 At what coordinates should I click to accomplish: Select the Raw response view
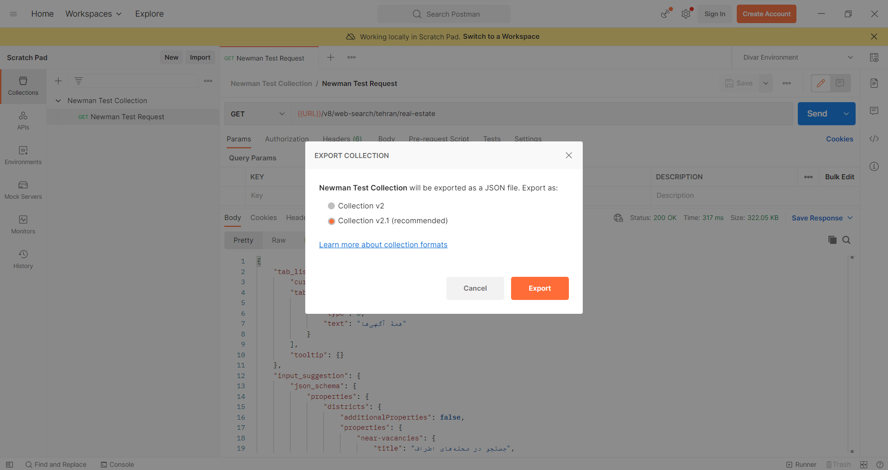click(279, 240)
